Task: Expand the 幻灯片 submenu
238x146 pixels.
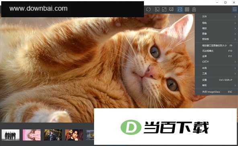Action: [216, 62]
